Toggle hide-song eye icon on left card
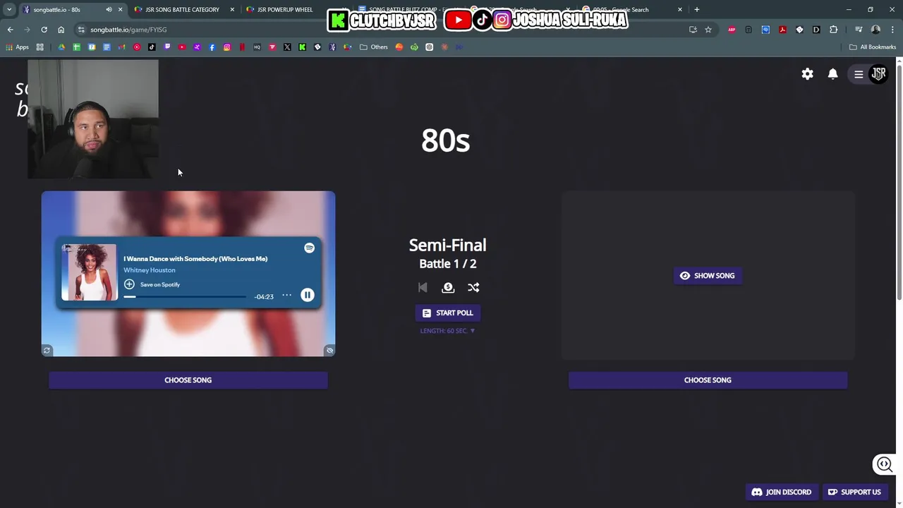The height and width of the screenshot is (508, 903). (x=329, y=351)
